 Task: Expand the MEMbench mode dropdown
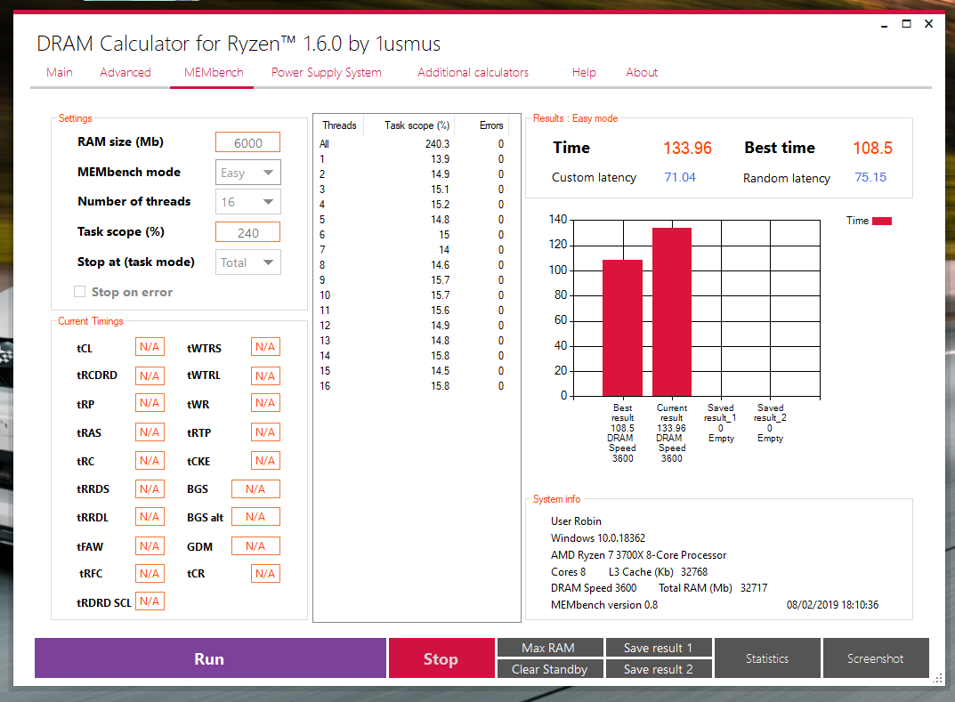(248, 173)
